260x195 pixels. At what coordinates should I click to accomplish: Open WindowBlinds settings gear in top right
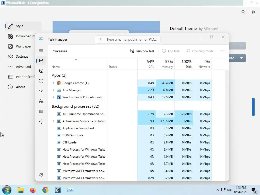253,12
